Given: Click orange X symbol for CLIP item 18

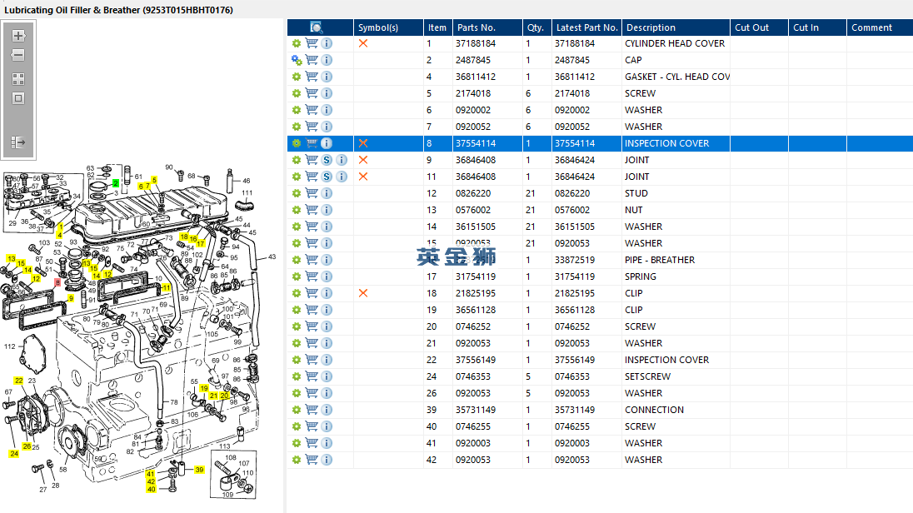Looking at the screenshot, I should pyautogui.click(x=363, y=293).
